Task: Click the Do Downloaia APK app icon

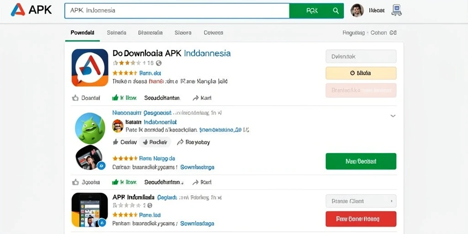Action: coord(90,68)
